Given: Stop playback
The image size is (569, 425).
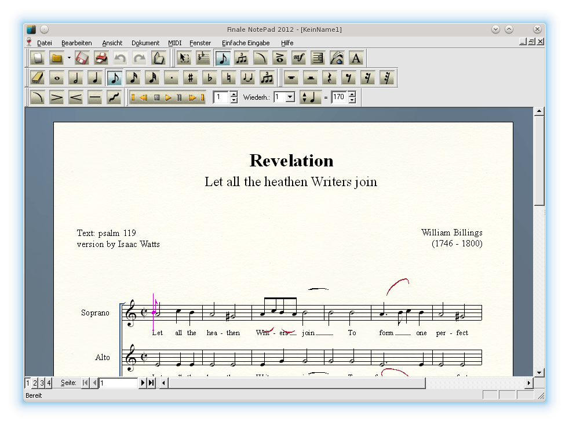Looking at the screenshot, I should 157,97.
